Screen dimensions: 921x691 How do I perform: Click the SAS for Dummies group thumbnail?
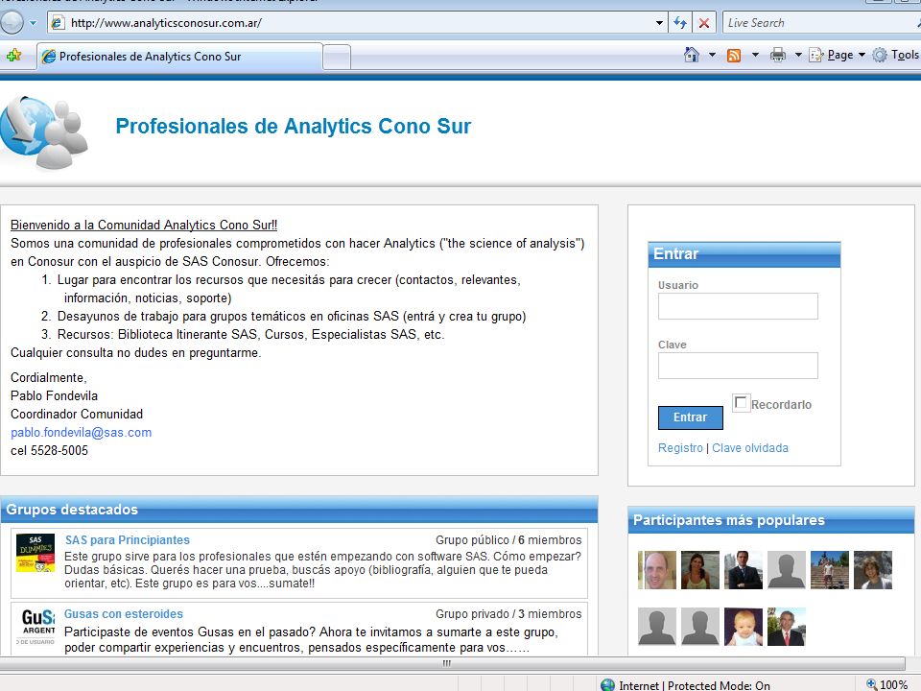[x=35, y=553]
